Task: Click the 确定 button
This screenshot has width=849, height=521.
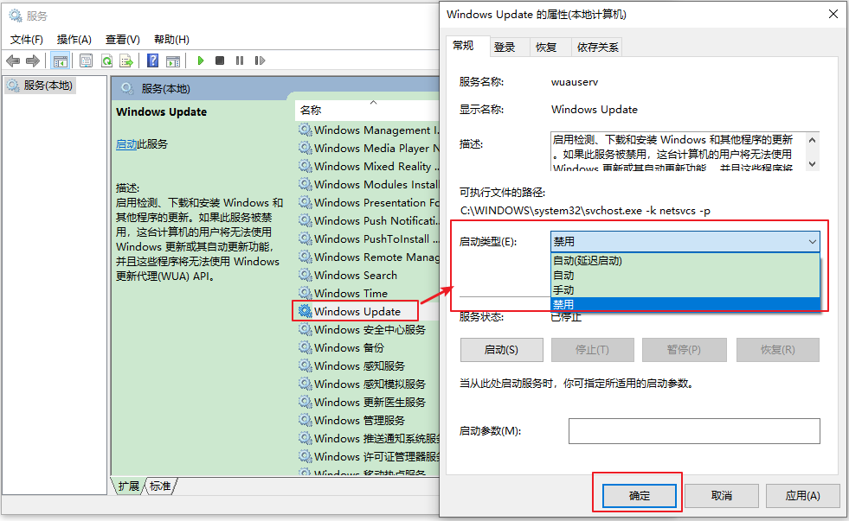Action: [x=639, y=496]
